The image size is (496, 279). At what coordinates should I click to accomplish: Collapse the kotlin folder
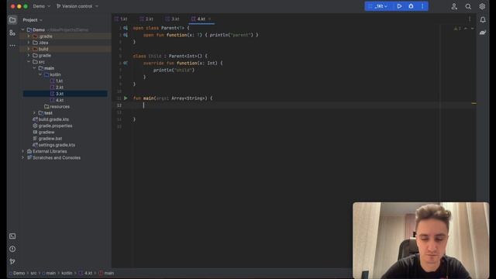coord(40,74)
